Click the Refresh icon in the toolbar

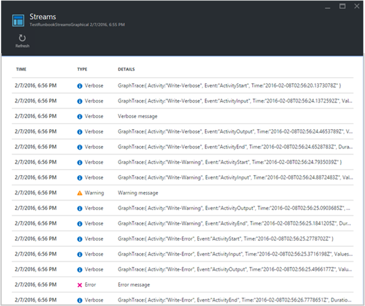22,38
